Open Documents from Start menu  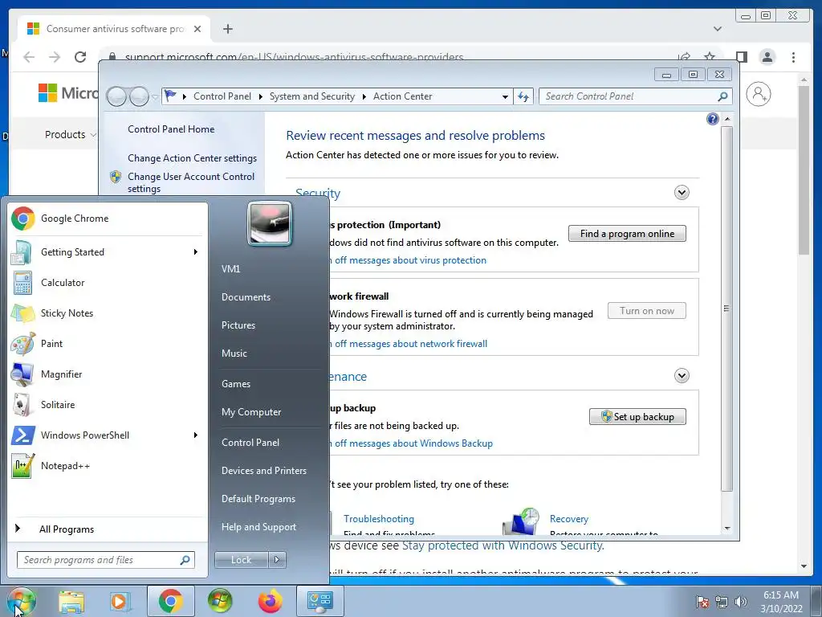246,297
